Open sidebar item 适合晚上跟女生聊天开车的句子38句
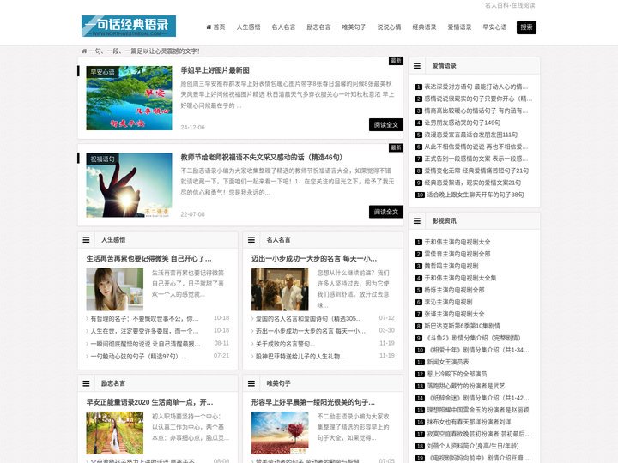This screenshot has width=618, height=463. (x=476, y=195)
